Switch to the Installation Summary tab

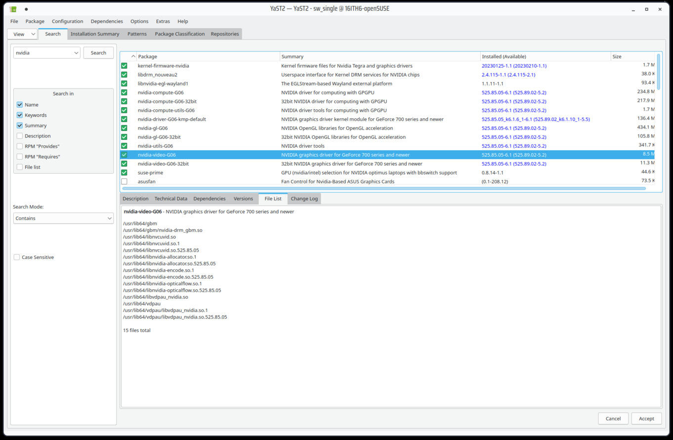click(95, 34)
